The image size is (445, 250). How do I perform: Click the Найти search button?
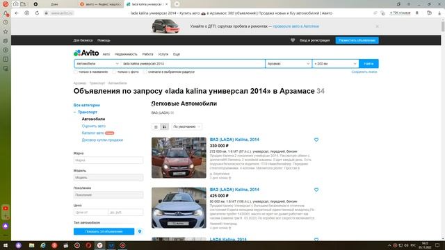pyautogui.click(x=369, y=64)
